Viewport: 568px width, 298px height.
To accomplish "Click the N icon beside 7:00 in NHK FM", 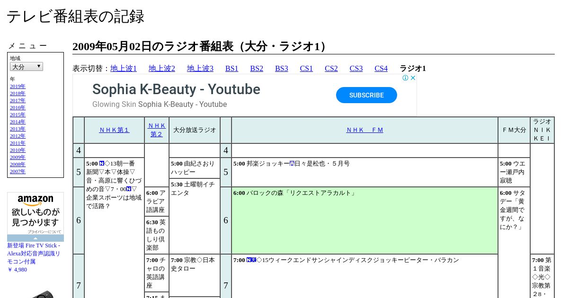I will point(248,260).
